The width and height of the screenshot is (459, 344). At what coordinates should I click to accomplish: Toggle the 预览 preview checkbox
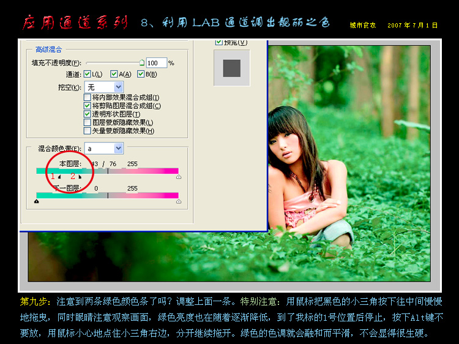[x=218, y=42]
